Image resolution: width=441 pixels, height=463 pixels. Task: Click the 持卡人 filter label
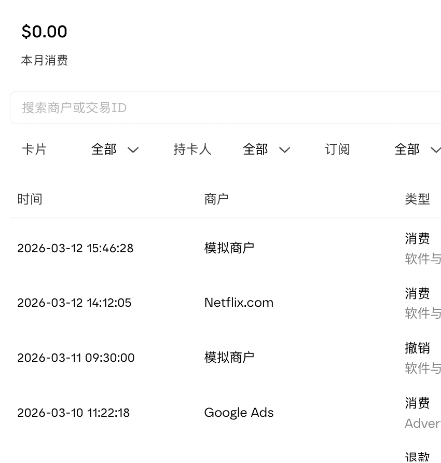pyautogui.click(x=192, y=149)
